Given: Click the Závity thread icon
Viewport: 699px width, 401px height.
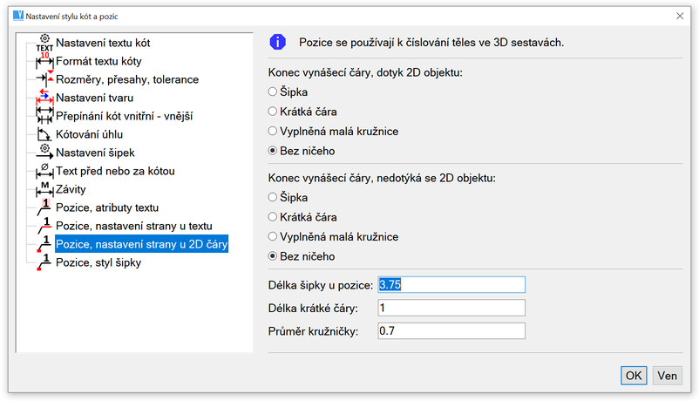Looking at the screenshot, I should [45, 189].
